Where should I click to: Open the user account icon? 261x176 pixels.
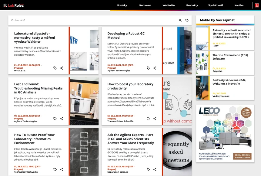(257, 5)
